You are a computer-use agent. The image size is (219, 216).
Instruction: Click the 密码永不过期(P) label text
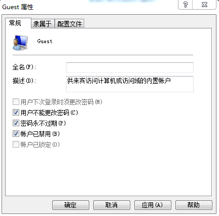(43, 123)
